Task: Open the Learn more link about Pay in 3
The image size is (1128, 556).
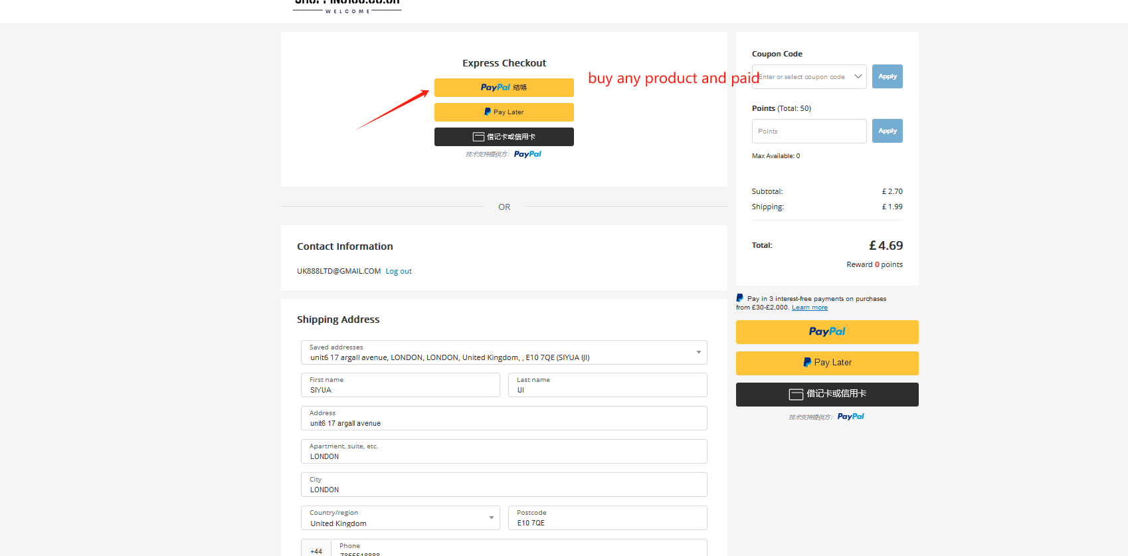Action: [809, 308]
